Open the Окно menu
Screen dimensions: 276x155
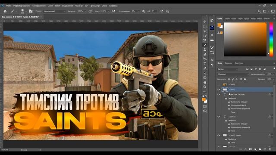pos(104,6)
